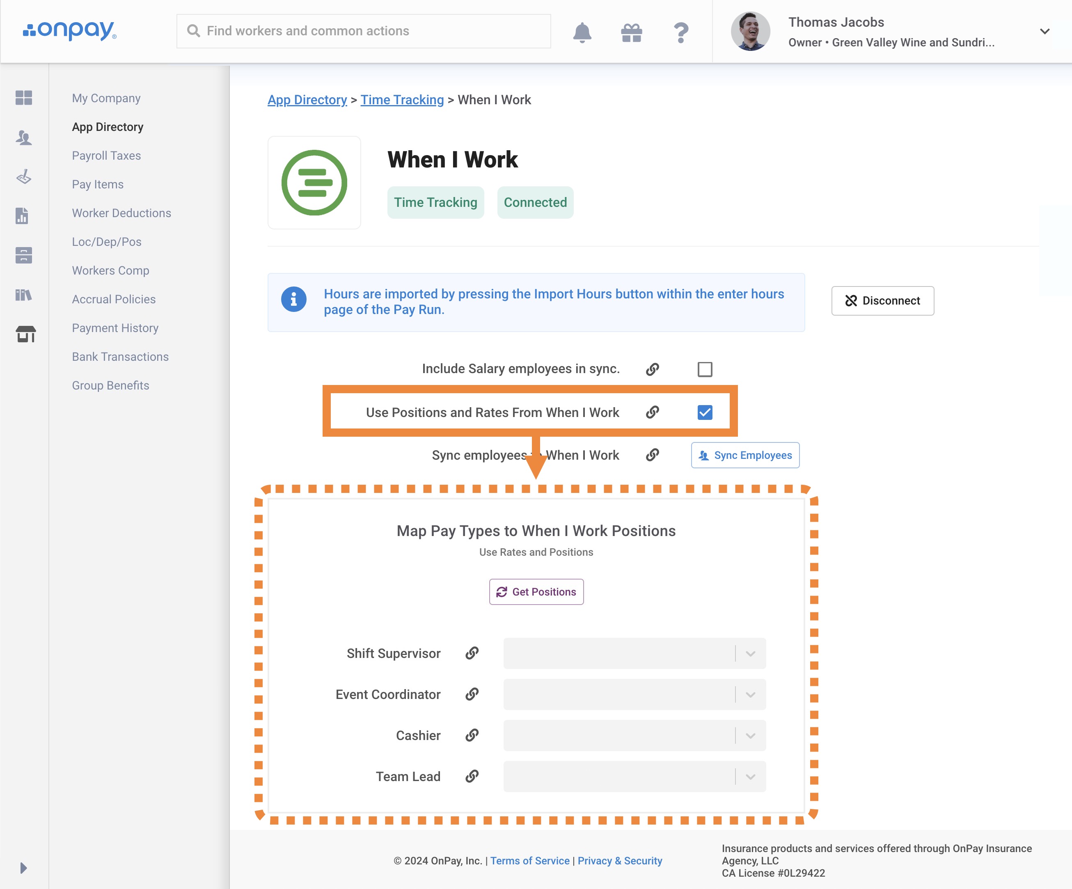Screen dimensions: 1072x889
Task: Open the Event Coordinator pay type dropdown
Action: [634, 694]
